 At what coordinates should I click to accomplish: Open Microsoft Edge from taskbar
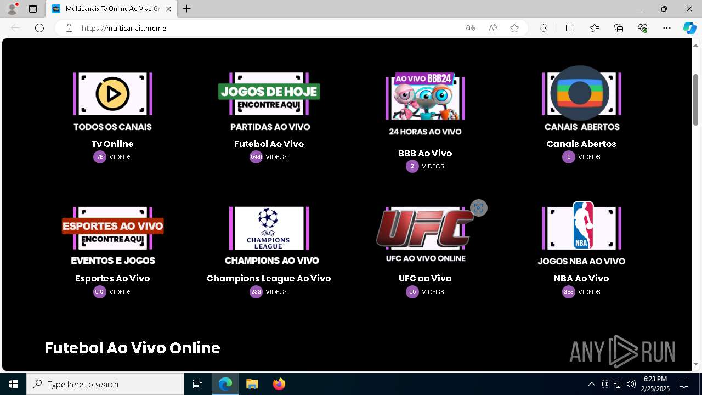tap(225, 384)
